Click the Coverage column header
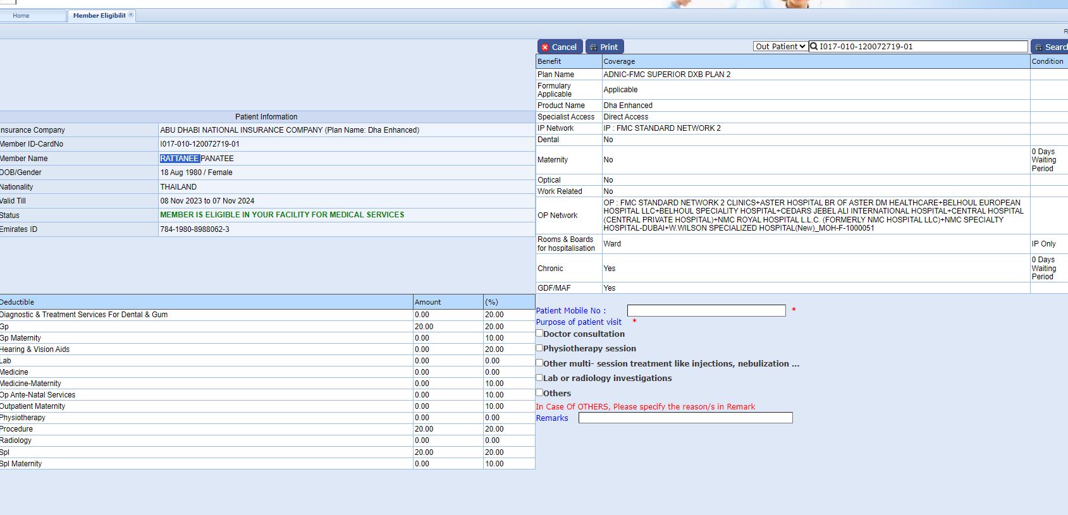Viewport: 1068px width, 515px height. [x=619, y=61]
